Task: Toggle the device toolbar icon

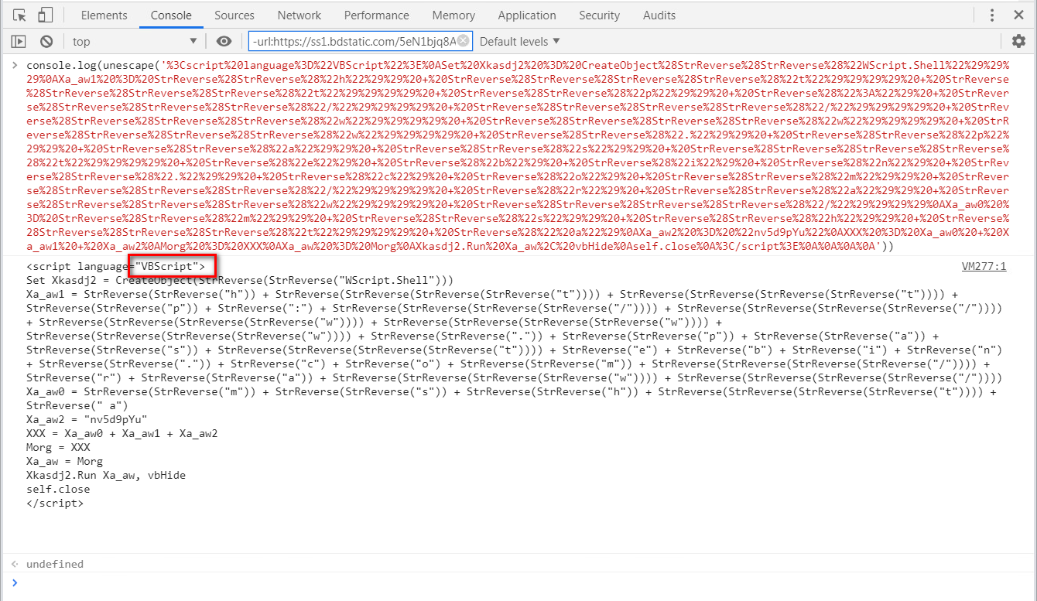Action: [x=46, y=15]
